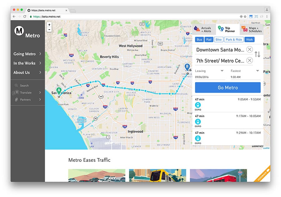Expand the About Us menu
Viewport: 281px width, 197px height.
point(27,72)
